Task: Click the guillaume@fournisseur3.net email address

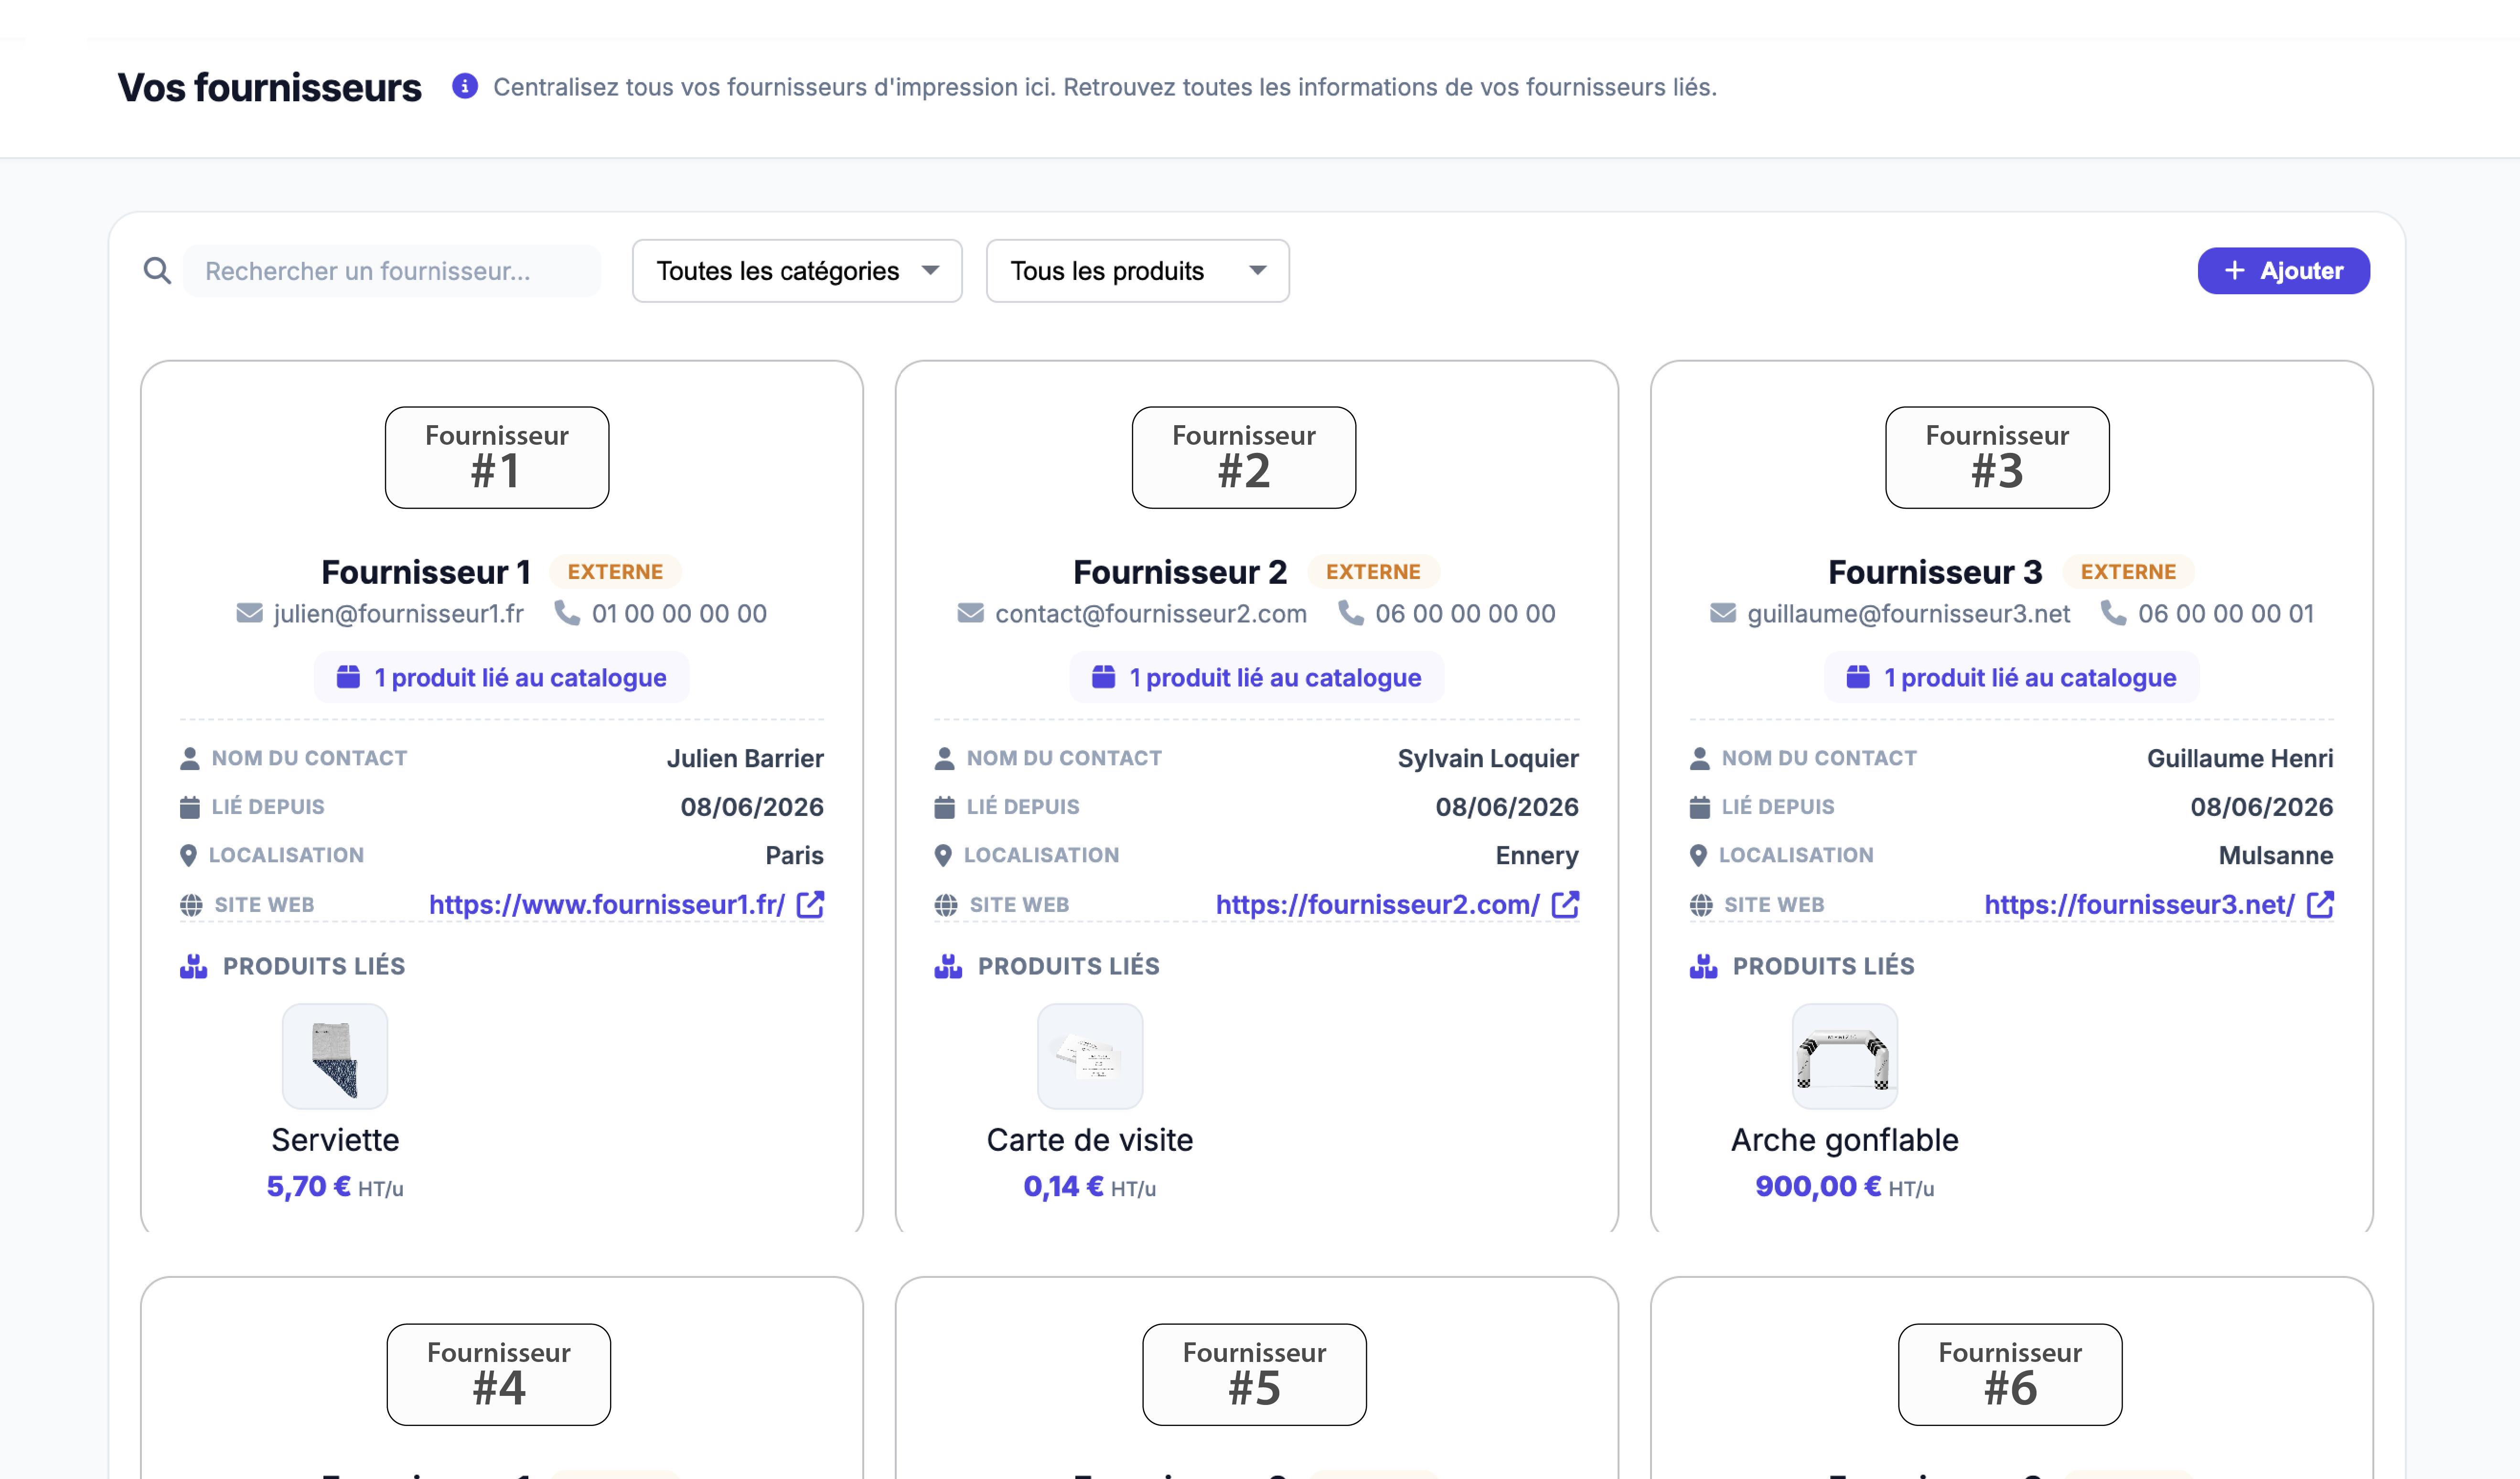Action: [1909, 613]
